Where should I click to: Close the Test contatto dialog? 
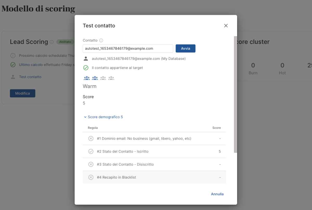coord(226,26)
